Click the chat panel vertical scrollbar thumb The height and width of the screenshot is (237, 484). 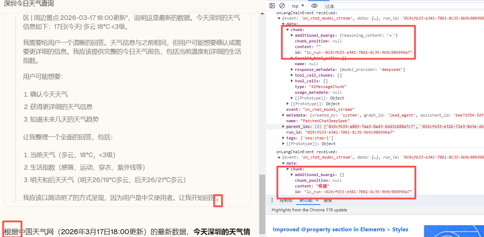(262, 203)
